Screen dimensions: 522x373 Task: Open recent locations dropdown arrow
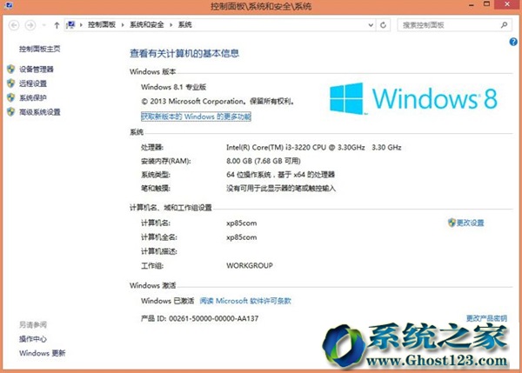pyautogui.click(x=43, y=25)
